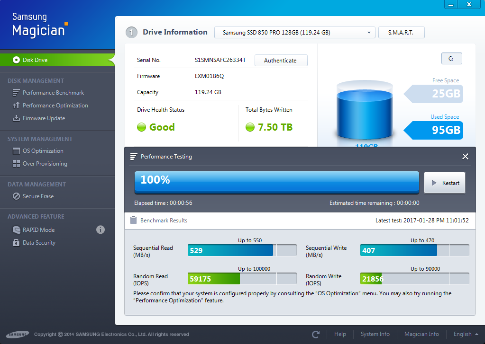
Task: Click the Performance Benchmark bars icon
Action: pyautogui.click(x=16, y=93)
